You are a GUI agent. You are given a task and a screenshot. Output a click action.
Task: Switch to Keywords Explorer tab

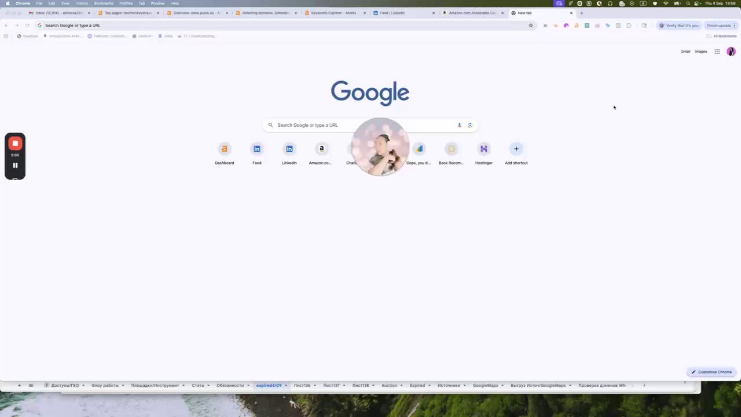tap(335, 13)
